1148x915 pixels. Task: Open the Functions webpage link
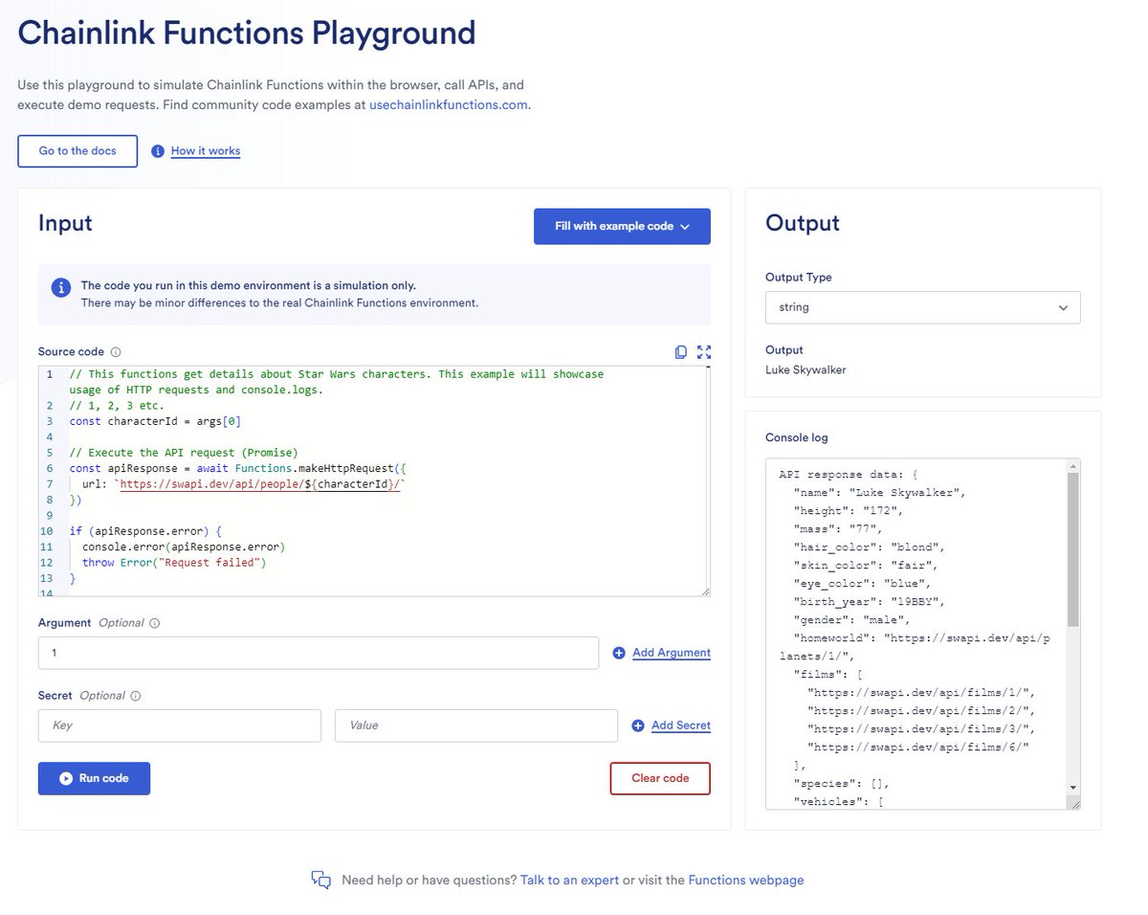[746, 881]
